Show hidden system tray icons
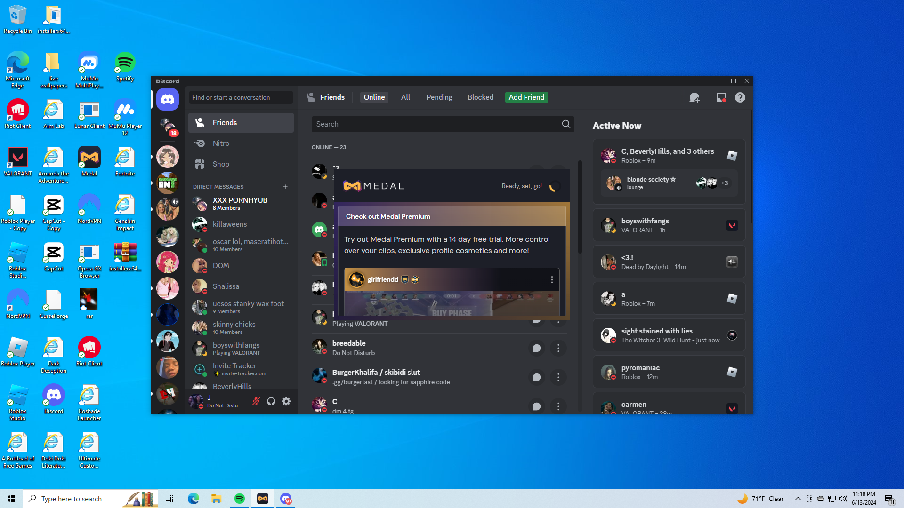904x508 pixels. (798, 499)
